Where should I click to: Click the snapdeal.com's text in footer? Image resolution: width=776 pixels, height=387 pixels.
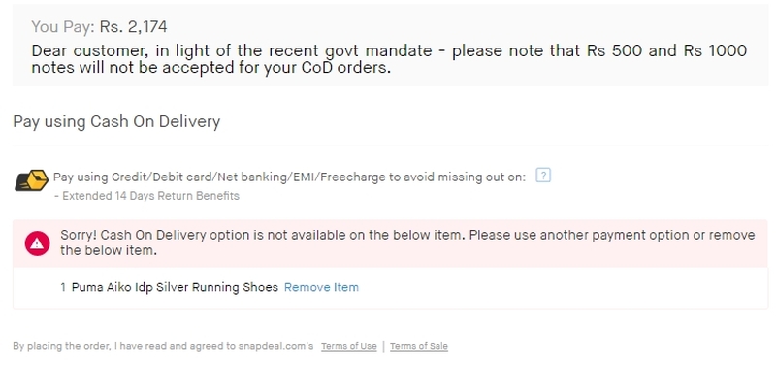click(275, 346)
